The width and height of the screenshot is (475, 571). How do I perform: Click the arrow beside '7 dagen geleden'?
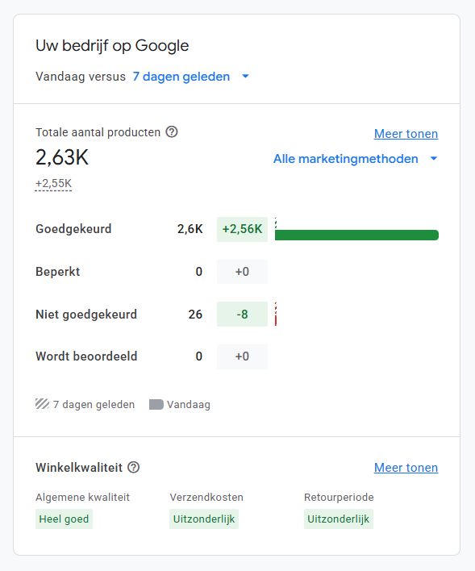[x=245, y=77]
